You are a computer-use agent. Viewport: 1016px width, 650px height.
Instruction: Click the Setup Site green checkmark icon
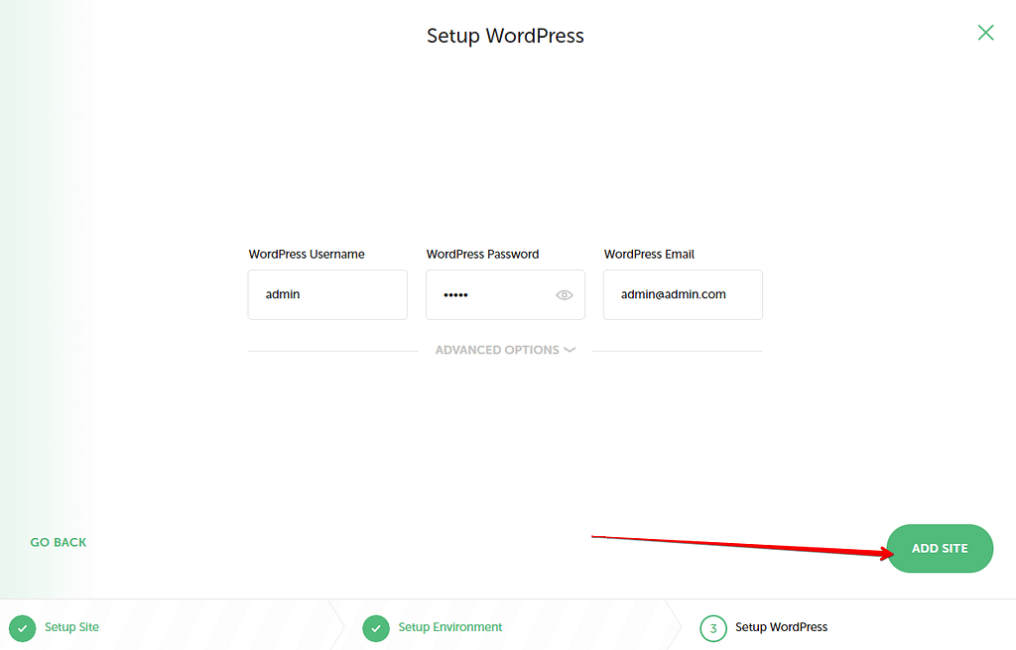pos(23,628)
